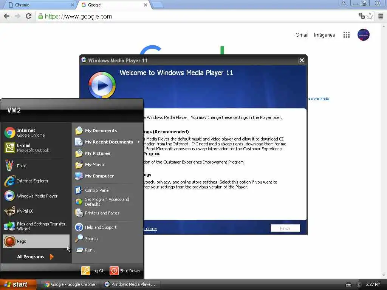
Task: Open My Computer
Action: pos(107,176)
